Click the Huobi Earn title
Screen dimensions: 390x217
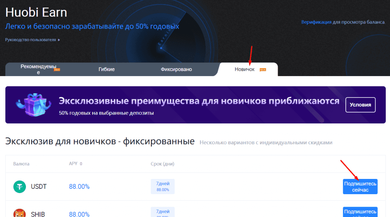tap(36, 12)
